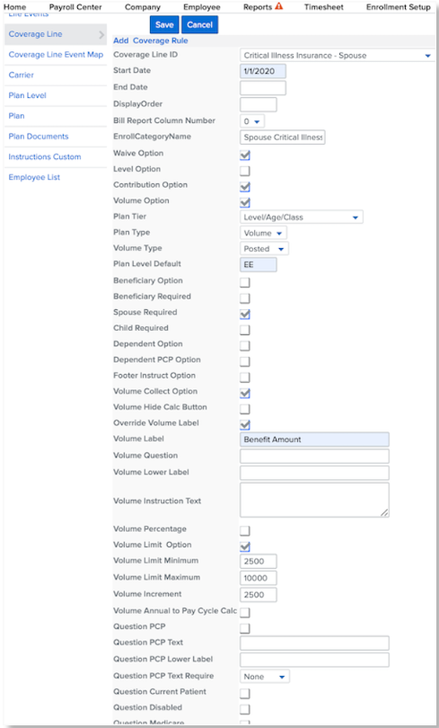The width and height of the screenshot is (439, 728).
Task: Enable the Level Option checkbox
Action: coord(245,171)
